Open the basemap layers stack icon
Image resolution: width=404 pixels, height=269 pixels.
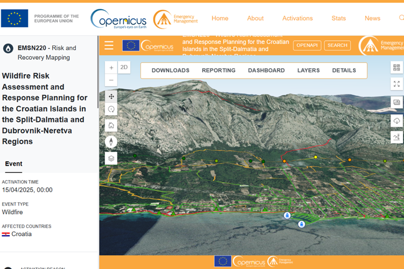point(112,158)
